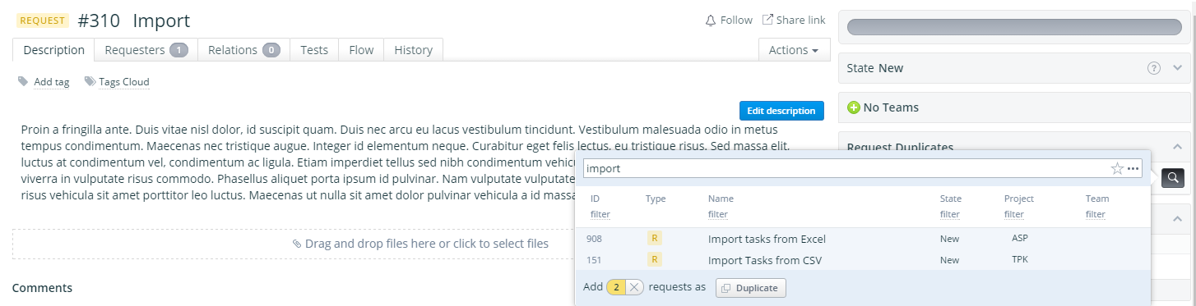Click the drag and drop files area
Viewport: 1196px width, 306px height.
pos(420,244)
